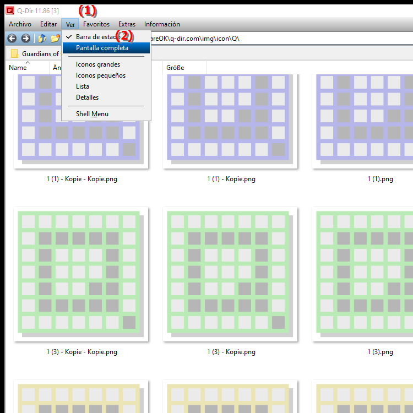The image size is (413, 413).
Task: Go forward with the right arrow button
Action: tap(25, 39)
